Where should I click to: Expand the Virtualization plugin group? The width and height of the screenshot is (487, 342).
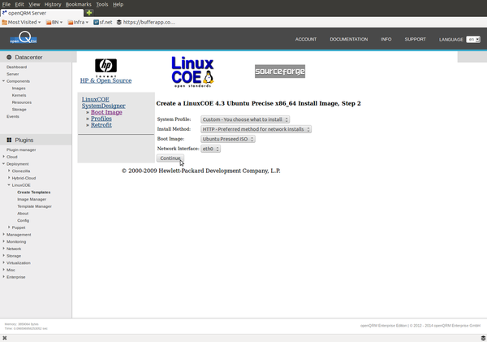(4, 262)
